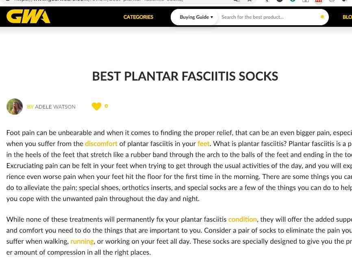
Task: Like the article with the heart icon
Action: [96, 106]
